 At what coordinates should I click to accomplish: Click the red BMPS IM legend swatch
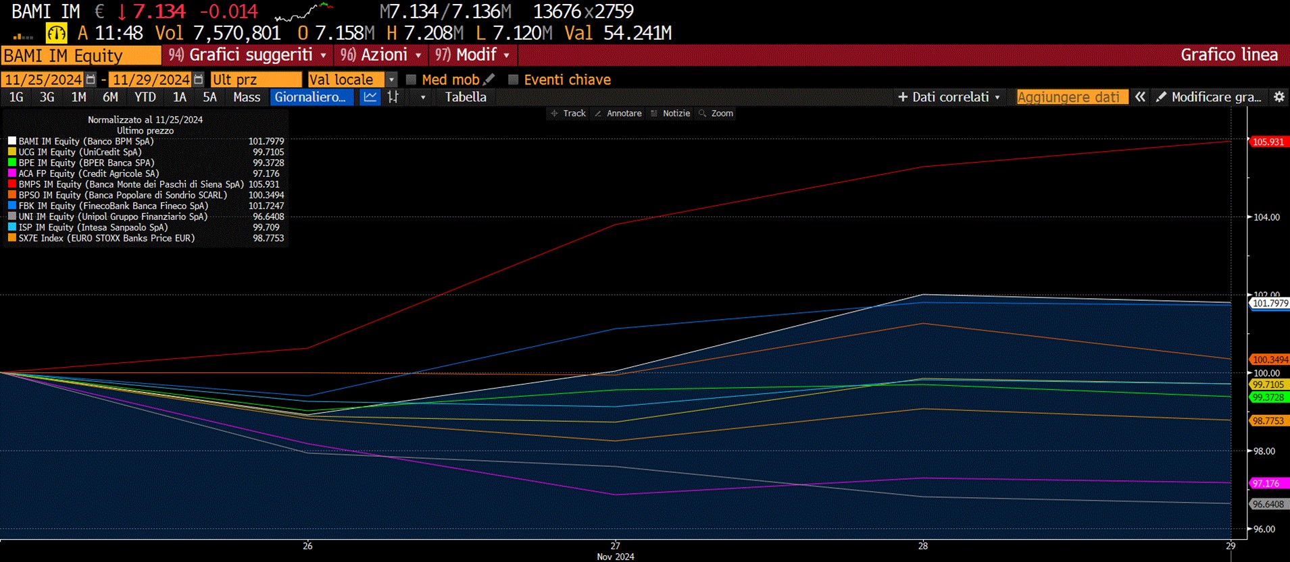[x=12, y=184]
